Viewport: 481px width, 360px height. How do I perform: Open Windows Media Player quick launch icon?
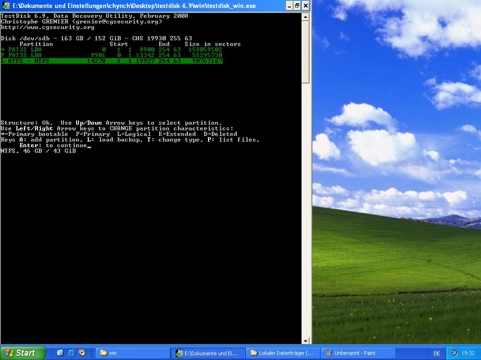pyautogui.click(x=82, y=353)
